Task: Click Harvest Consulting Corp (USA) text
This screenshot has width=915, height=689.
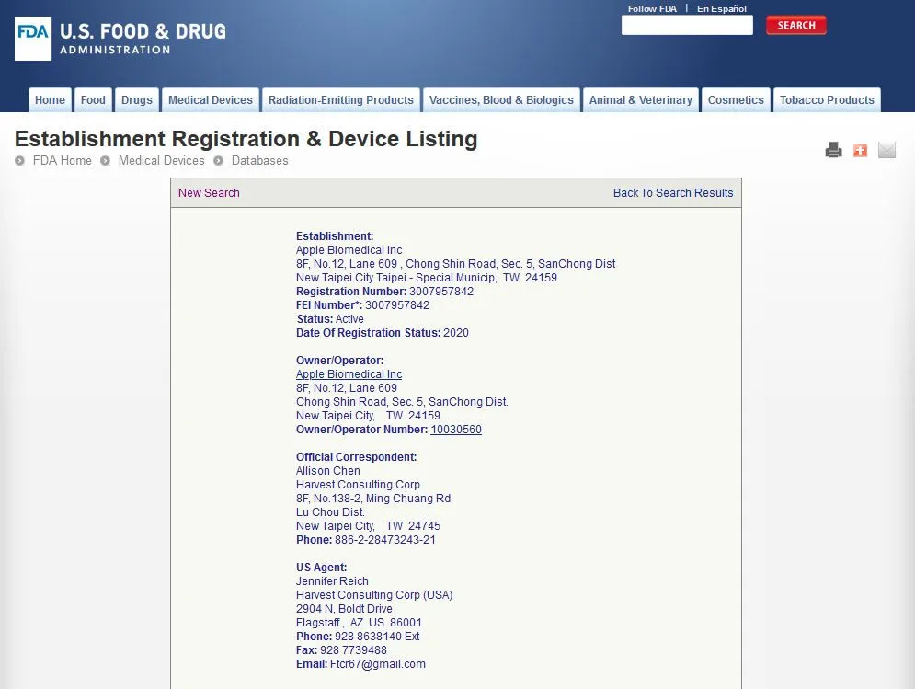Action: pos(374,595)
